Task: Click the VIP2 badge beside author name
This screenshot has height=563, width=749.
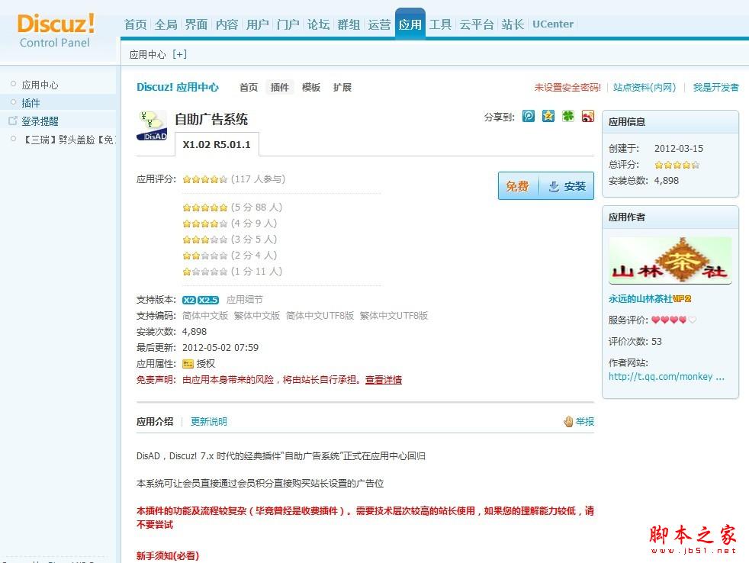Action: [x=682, y=299]
